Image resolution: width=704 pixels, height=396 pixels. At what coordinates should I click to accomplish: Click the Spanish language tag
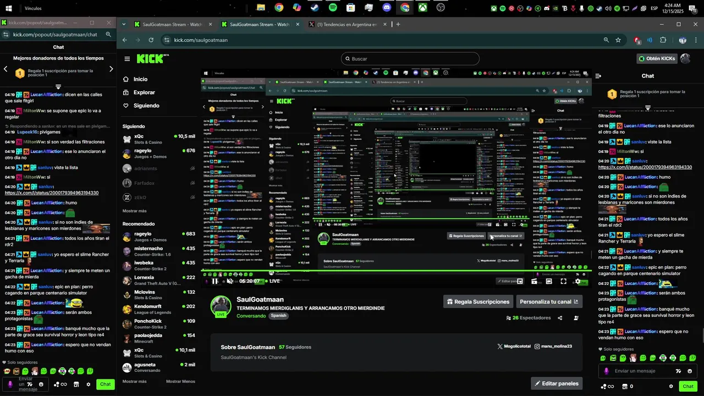coord(278,316)
